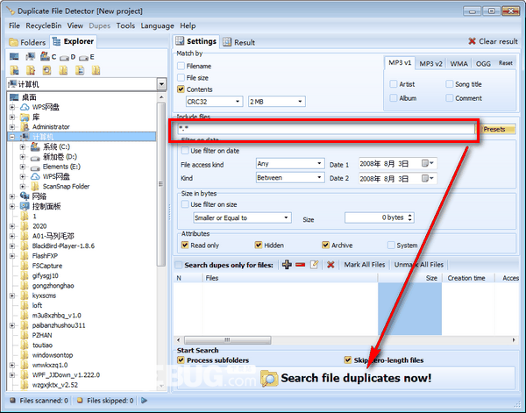Click Unmark All Files
The width and height of the screenshot is (526, 413).
[419, 265]
